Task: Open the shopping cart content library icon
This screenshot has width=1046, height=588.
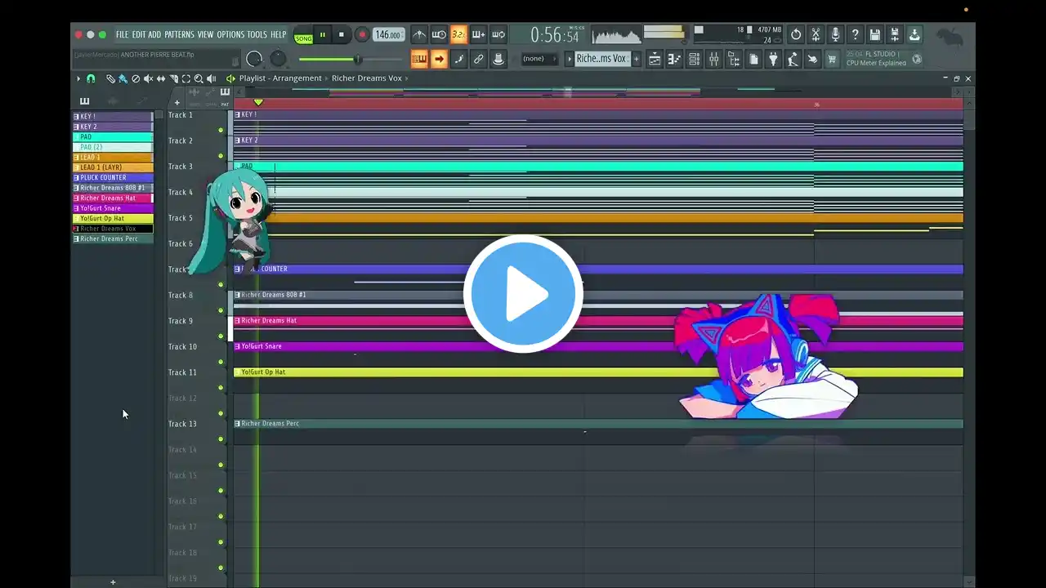Action: pos(832,59)
